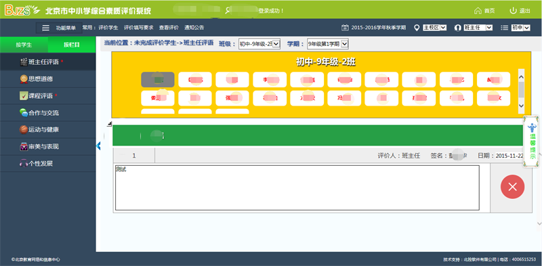Viewport: 542px width, 266px height.
Task: Click the comment text area containing 测试
Action: (x=297, y=187)
